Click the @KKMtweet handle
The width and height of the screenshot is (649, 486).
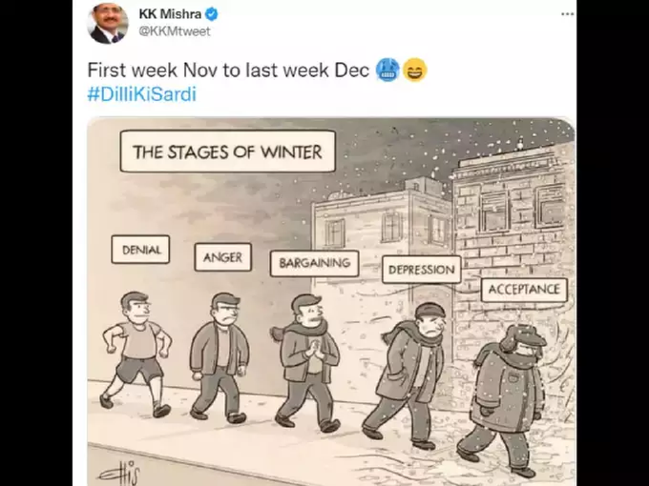pyautogui.click(x=175, y=31)
